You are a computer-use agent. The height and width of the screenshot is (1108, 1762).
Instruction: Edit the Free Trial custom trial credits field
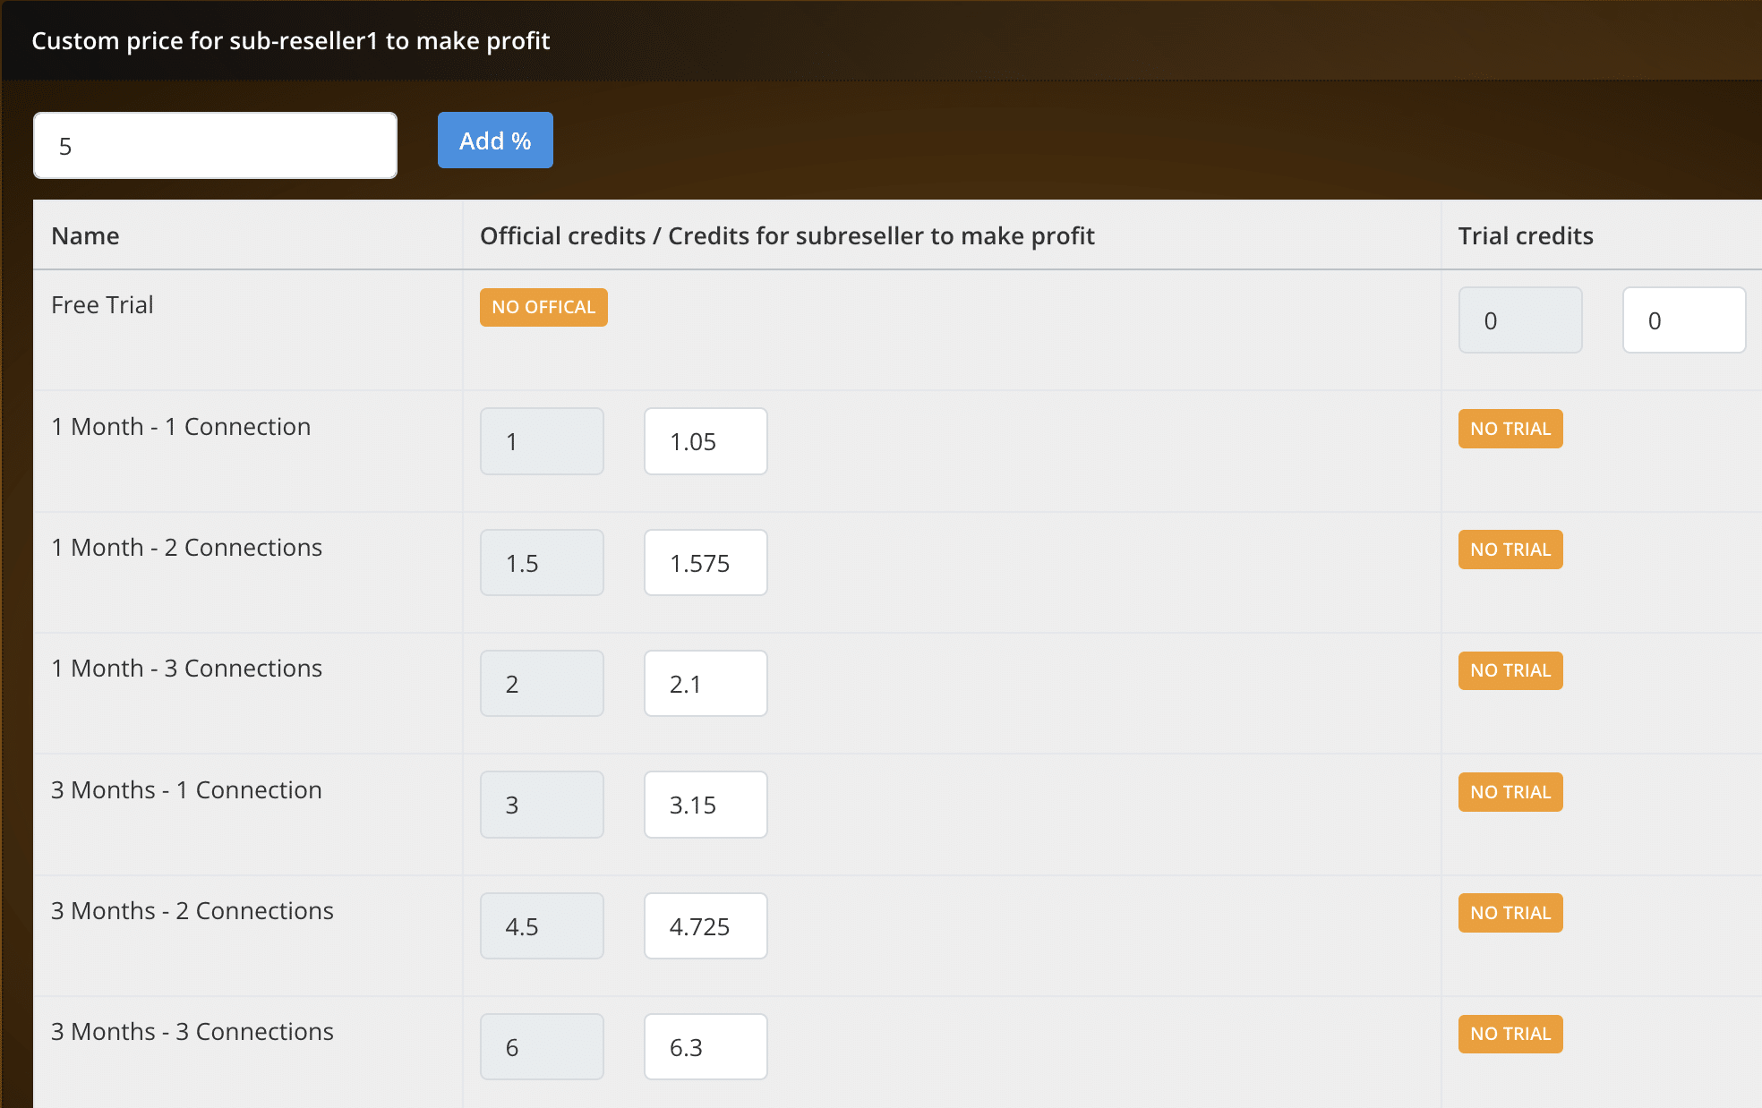(1683, 320)
